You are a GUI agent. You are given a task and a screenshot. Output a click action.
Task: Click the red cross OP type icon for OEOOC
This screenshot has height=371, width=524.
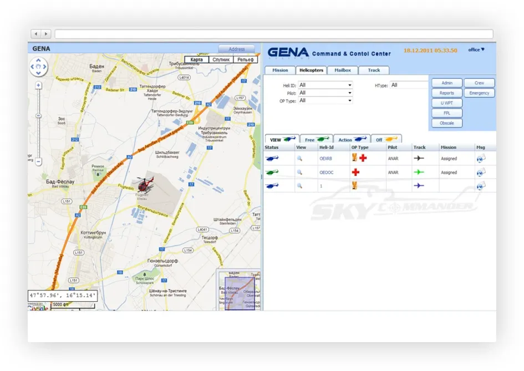[355, 172]
